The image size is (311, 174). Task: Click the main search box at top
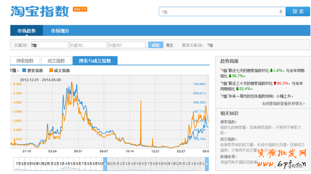click(x=222, y=12)
